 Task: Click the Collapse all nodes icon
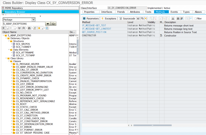[x=24, y=28]
